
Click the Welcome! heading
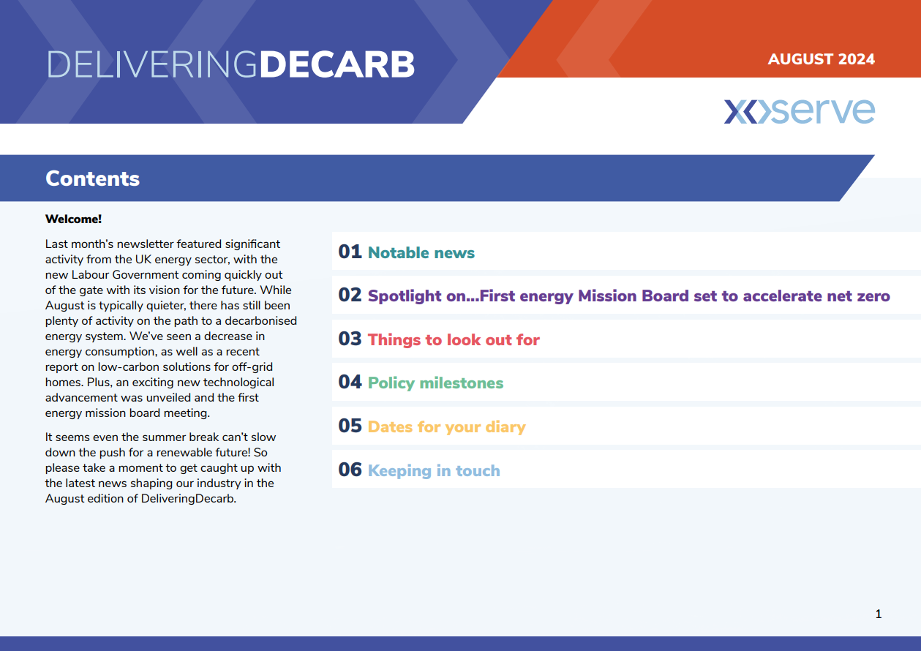(73, 219)
